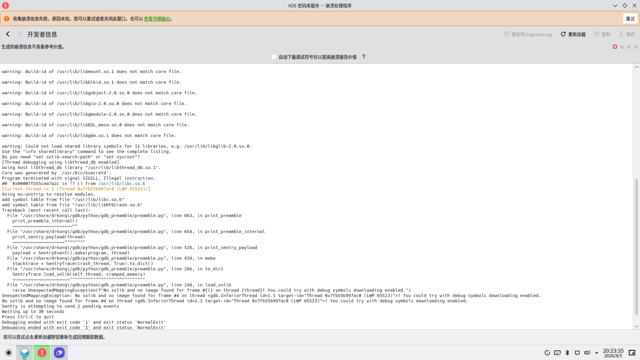Click the 复制 copy button
640x360 pixels.
pyautogui.click(x=602, y=34)
